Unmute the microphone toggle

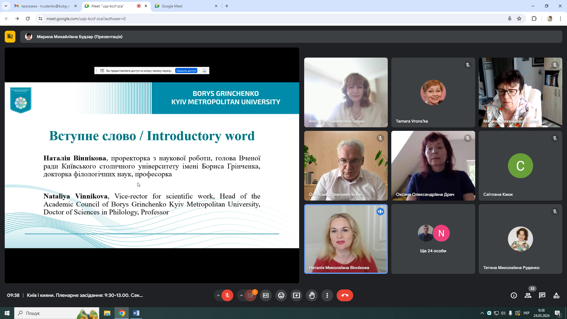point(227,295)
